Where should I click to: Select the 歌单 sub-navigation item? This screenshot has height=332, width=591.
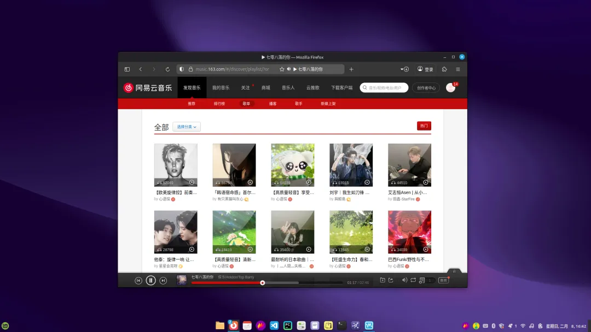click(x=246, y=103)
